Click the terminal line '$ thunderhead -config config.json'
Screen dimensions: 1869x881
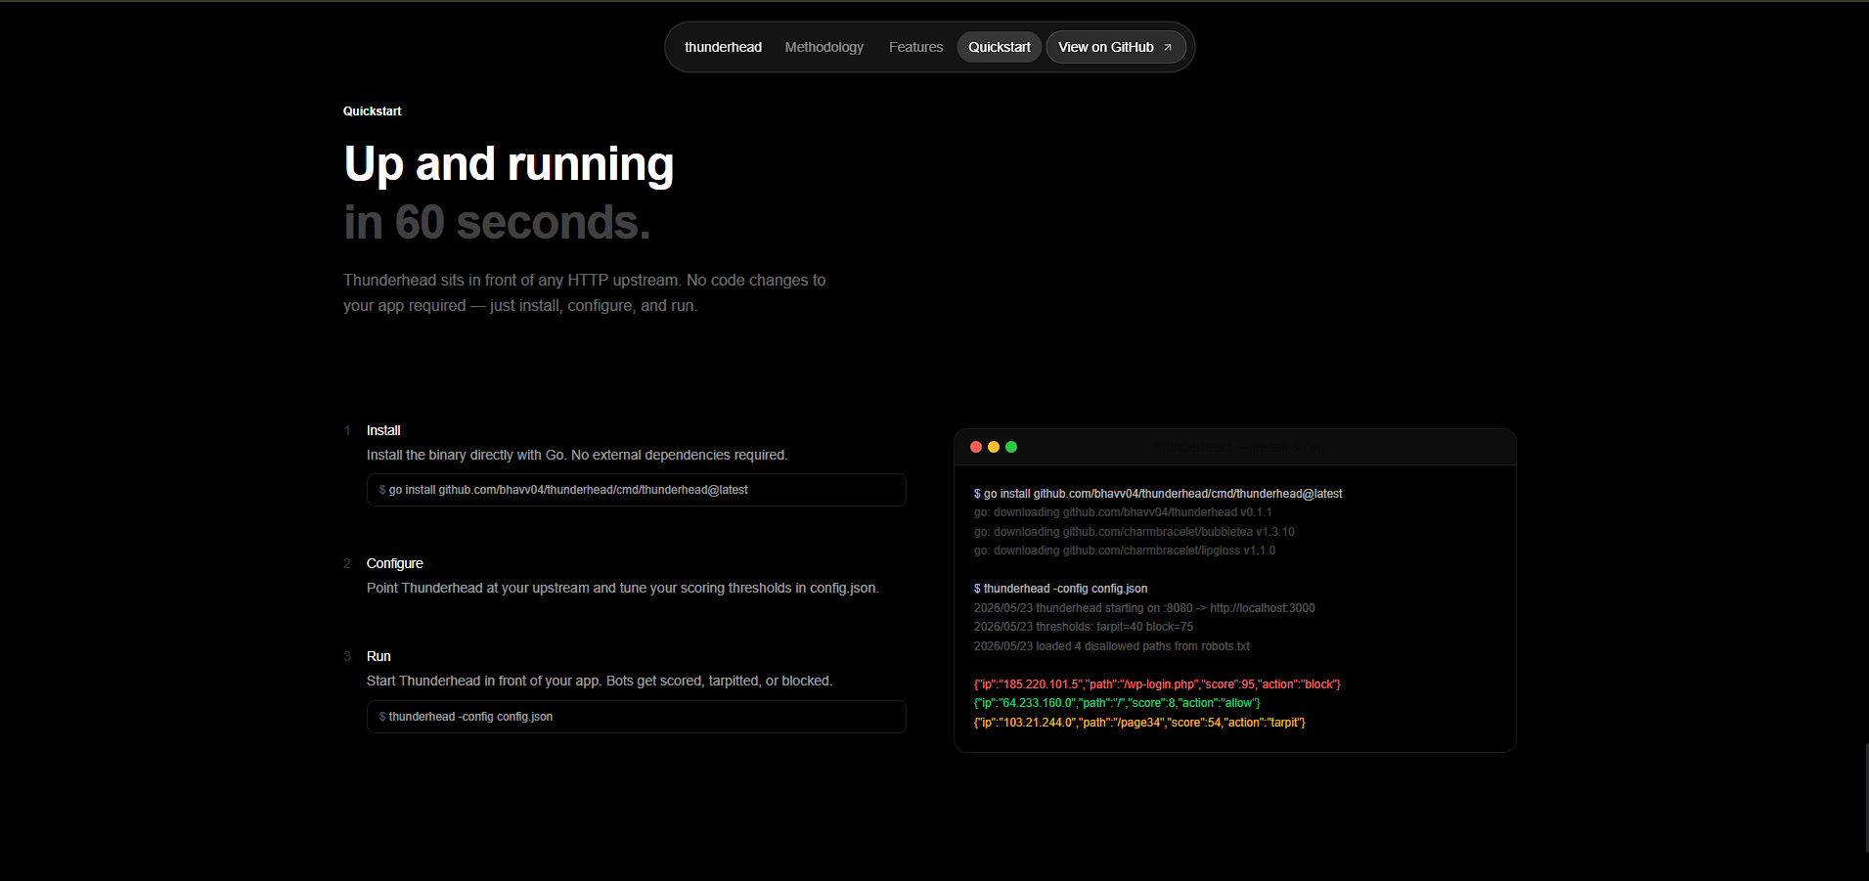pos(1060,589)
